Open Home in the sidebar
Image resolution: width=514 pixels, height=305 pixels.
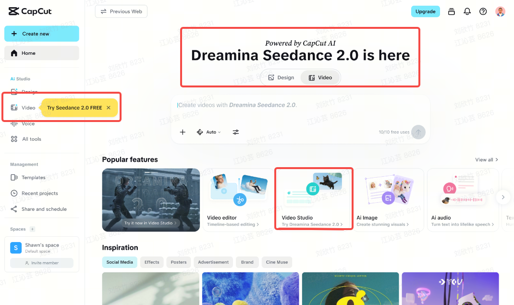point(42,53)
